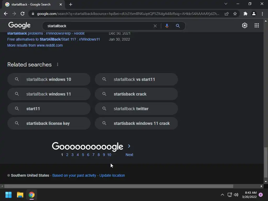
Task: Click the Update location link
Action: click(x=112, y=175)
